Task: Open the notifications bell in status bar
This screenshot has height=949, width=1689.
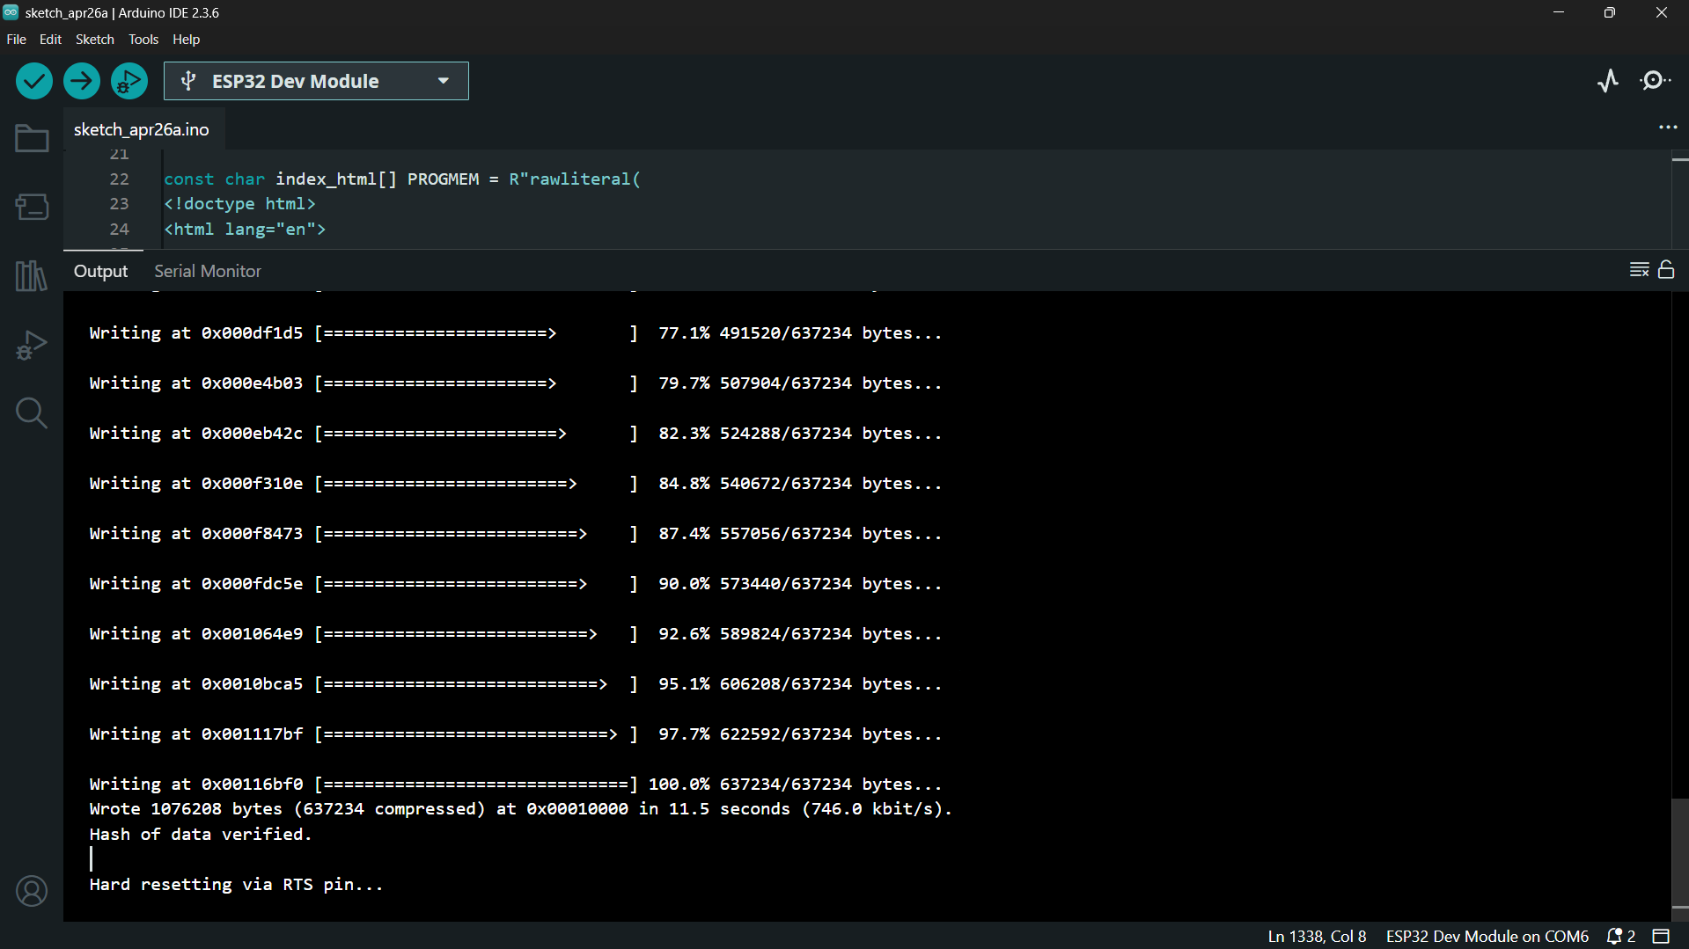Action: click(1621, 937)
